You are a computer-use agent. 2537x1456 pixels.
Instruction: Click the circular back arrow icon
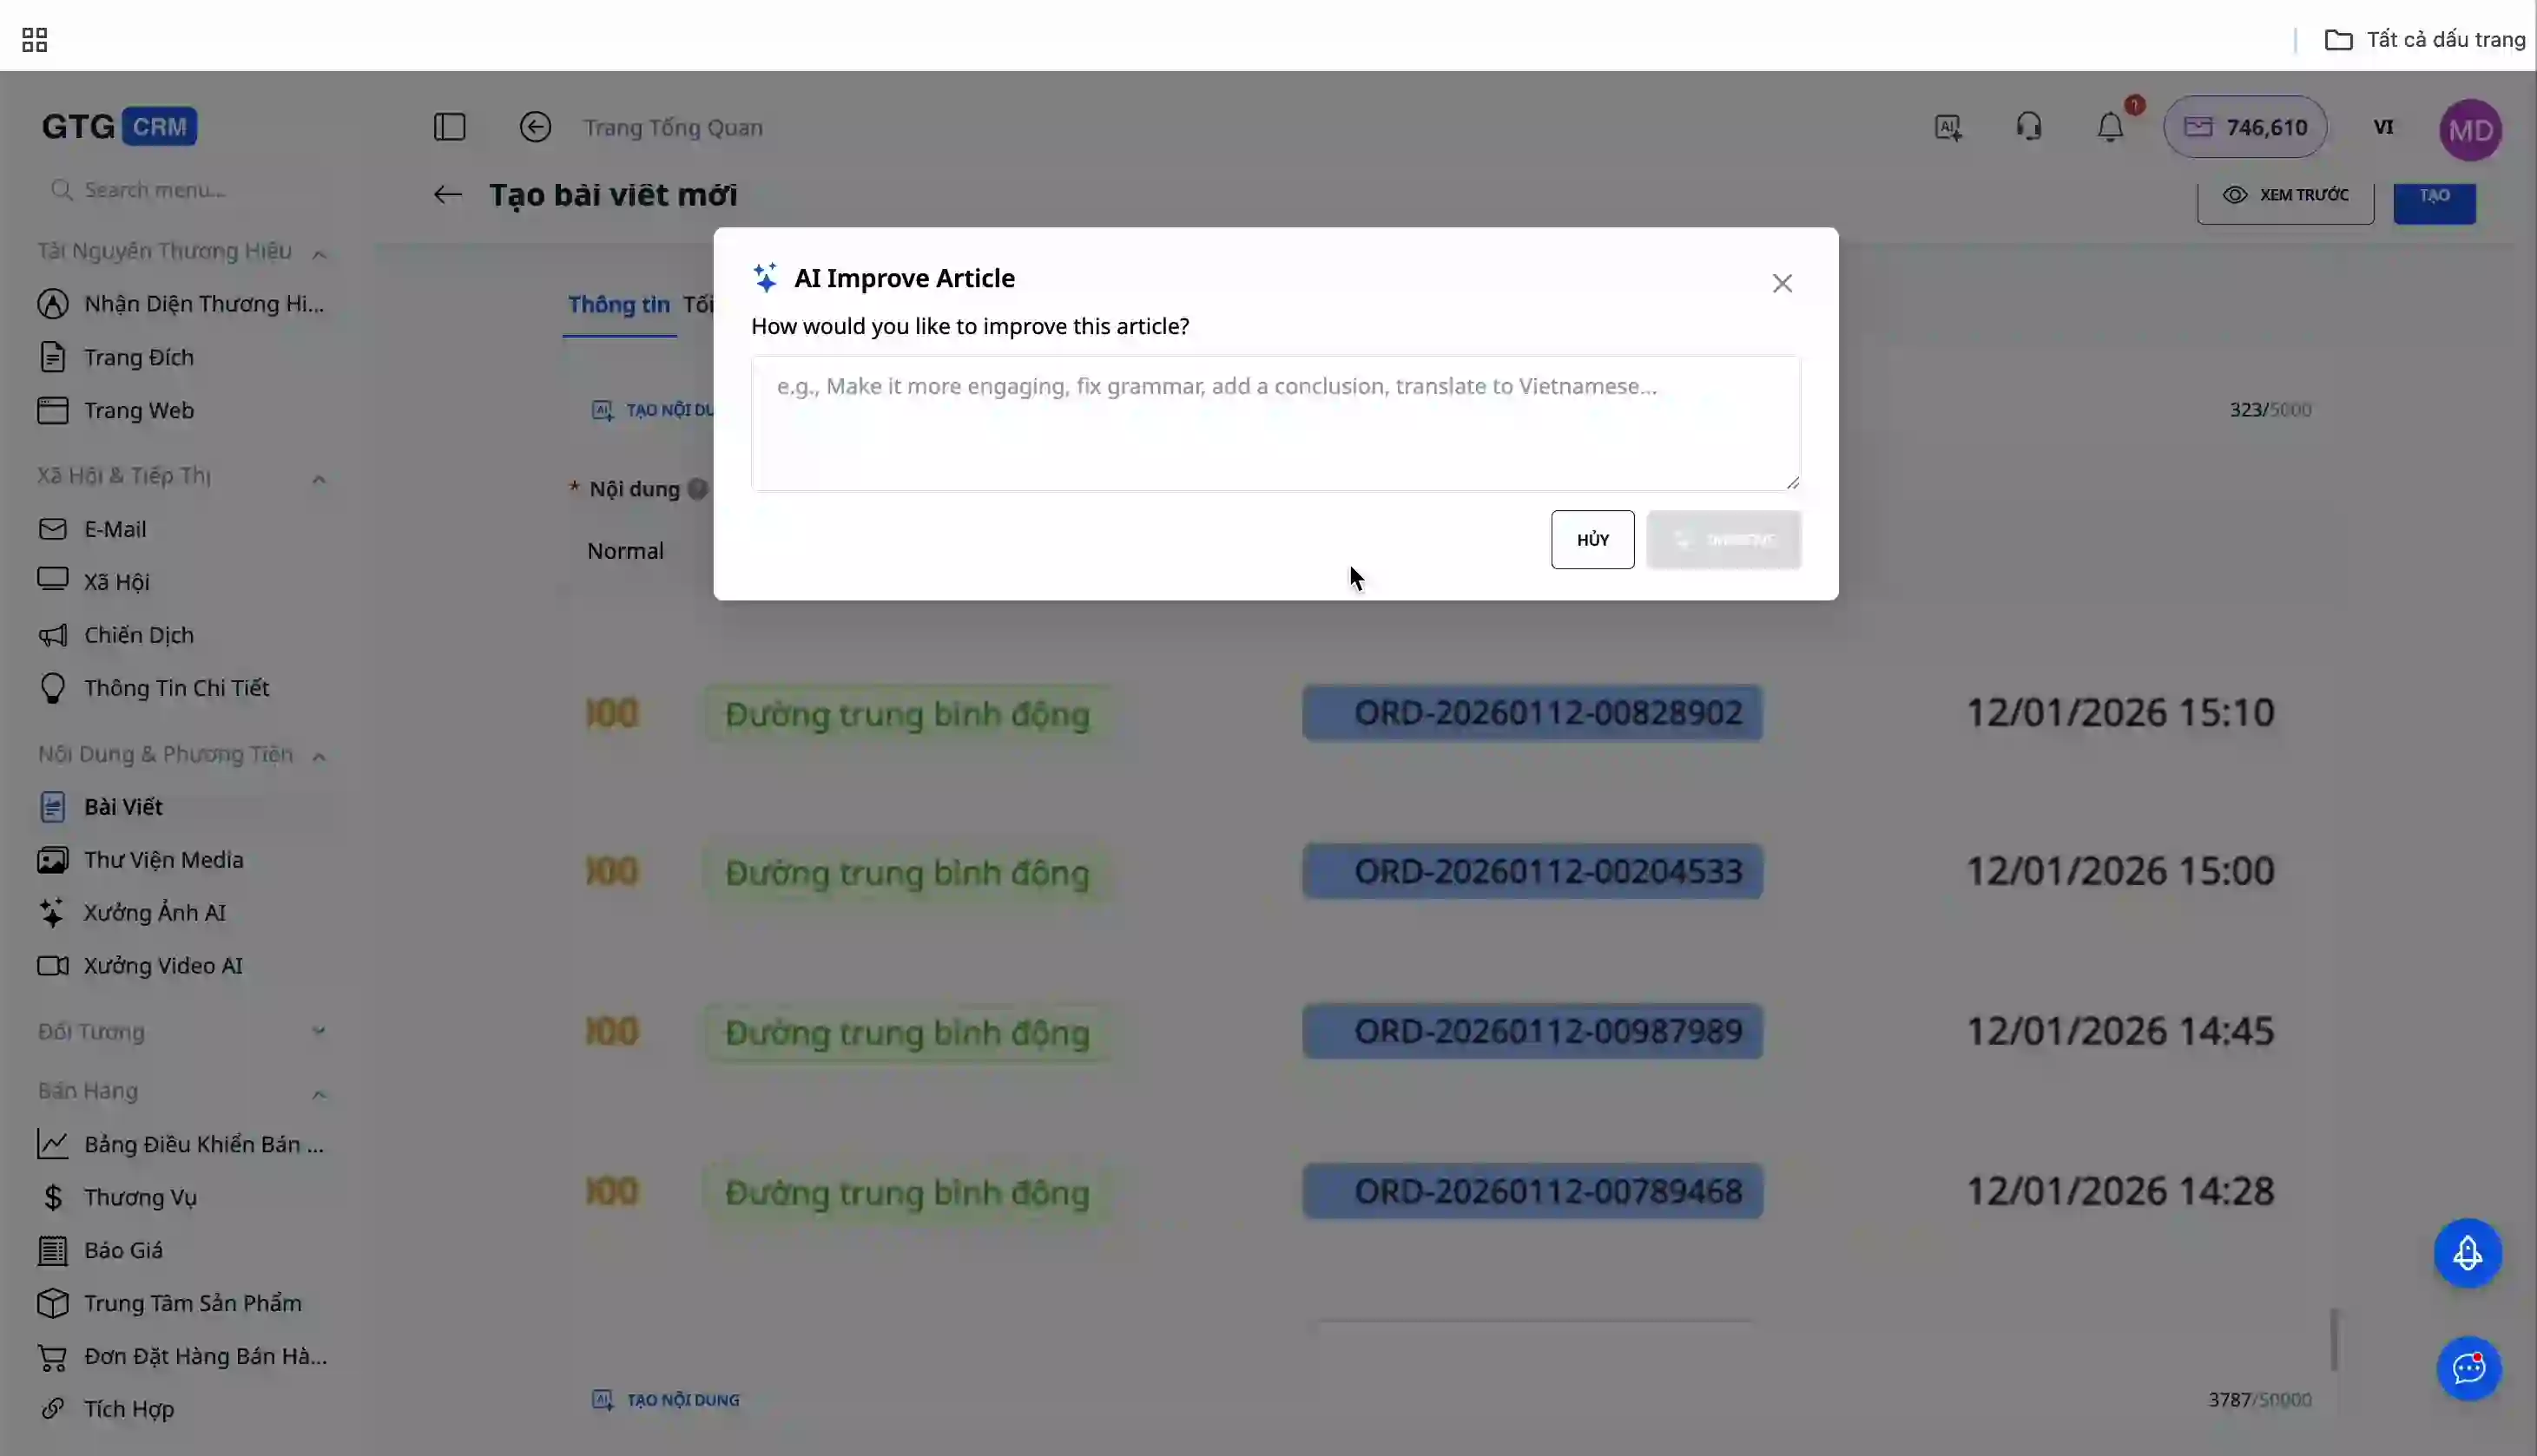click(x=535, y=127)
